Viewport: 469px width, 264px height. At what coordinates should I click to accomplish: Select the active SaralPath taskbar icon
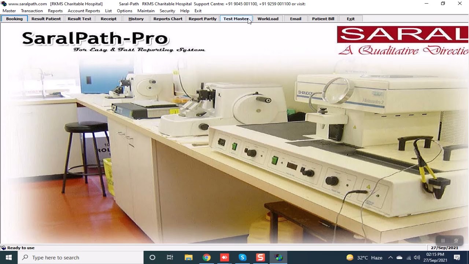(279, 257)
